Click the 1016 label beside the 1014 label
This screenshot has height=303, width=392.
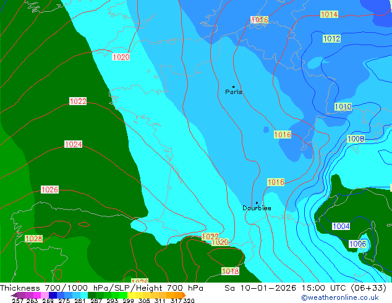coord(260,20)
